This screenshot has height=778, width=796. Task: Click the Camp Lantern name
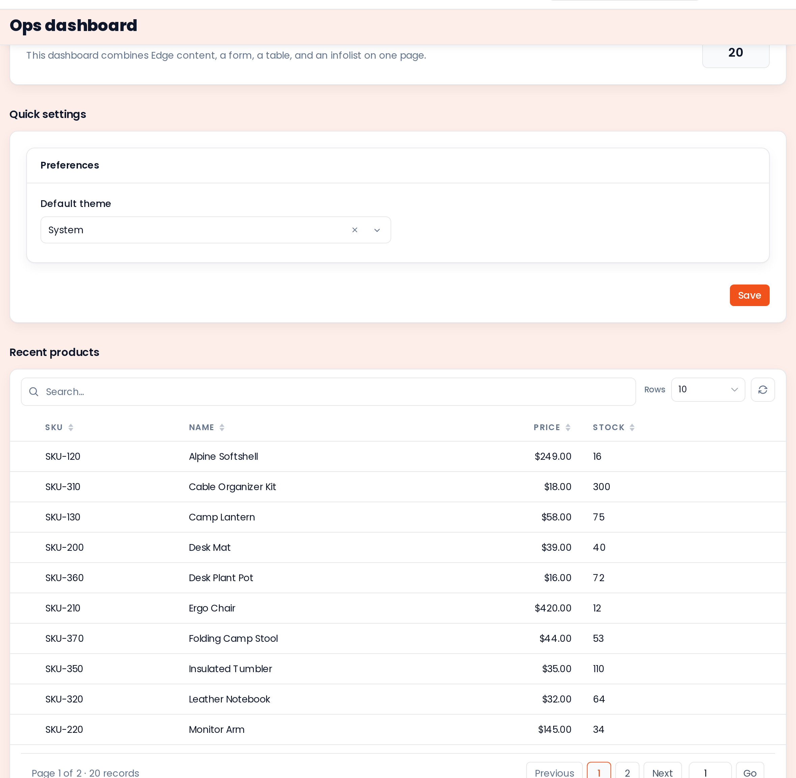click(x=222, y=517)
